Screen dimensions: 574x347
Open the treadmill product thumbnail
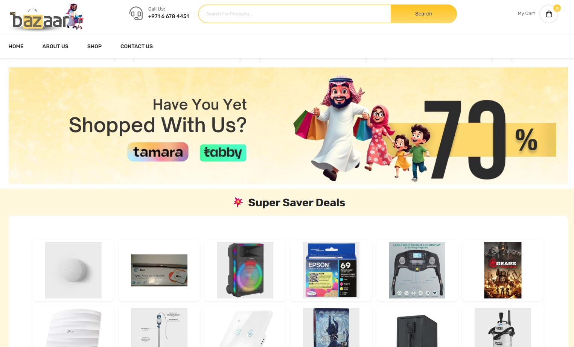click(417, 270)
